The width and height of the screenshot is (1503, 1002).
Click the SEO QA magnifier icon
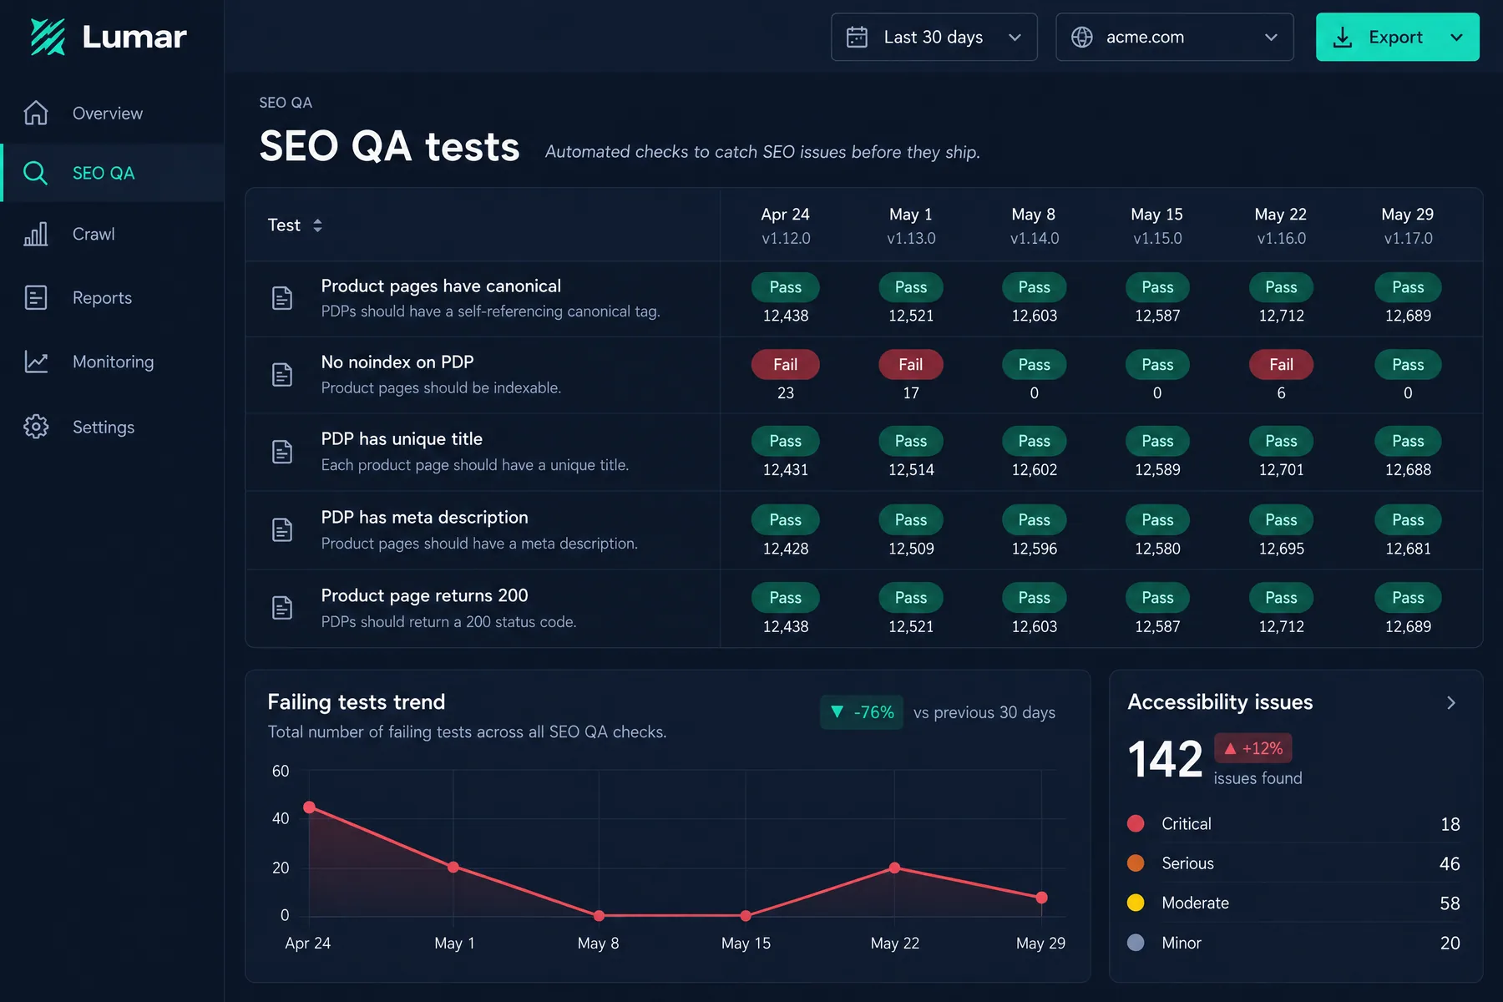click(x=35, y=173)
